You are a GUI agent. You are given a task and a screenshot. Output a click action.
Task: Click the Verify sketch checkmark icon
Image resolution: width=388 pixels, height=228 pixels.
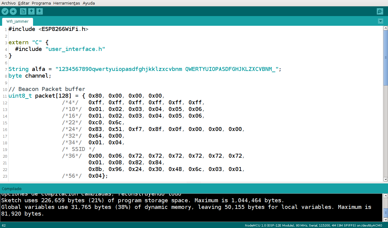[x=5, y=12]
